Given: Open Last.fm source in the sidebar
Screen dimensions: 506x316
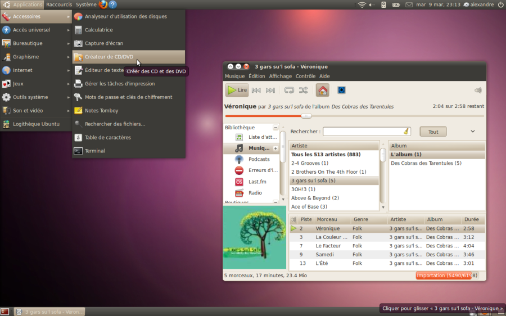Looking at the screenshot, I should [x=251, y=182].
